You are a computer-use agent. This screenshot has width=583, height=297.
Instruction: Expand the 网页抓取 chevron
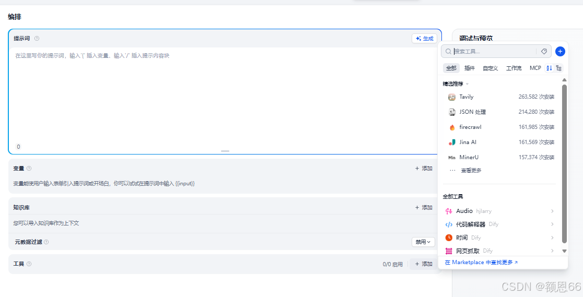point(553,251)
